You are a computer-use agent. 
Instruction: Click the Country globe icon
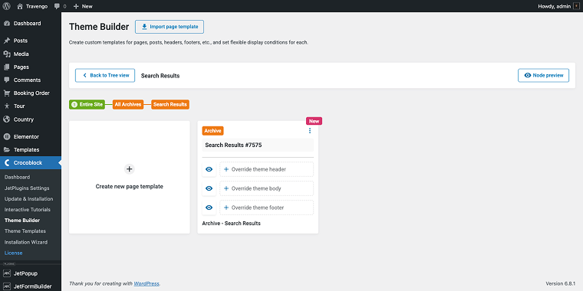[7, 119]
